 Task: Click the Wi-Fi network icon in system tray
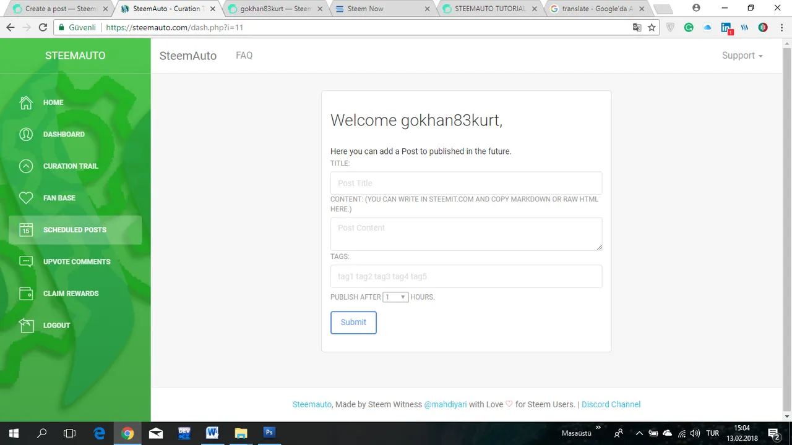coord(681,433)
